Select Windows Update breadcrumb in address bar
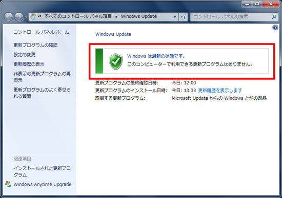The height and width of the screenshot is (198, 282). coord(138,16)
